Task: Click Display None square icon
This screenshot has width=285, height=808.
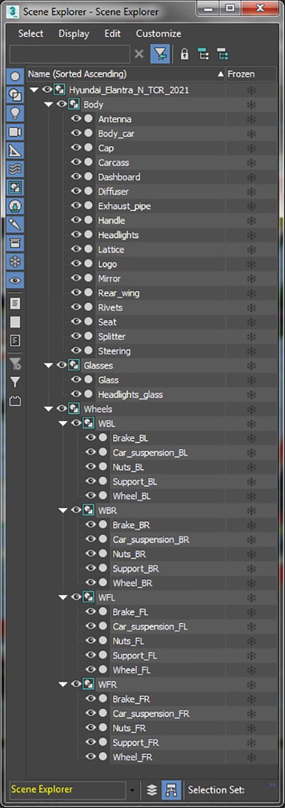Action: 15,322
